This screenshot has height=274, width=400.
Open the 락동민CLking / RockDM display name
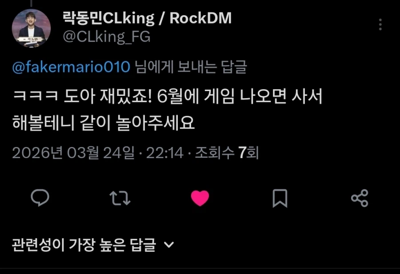147,18
